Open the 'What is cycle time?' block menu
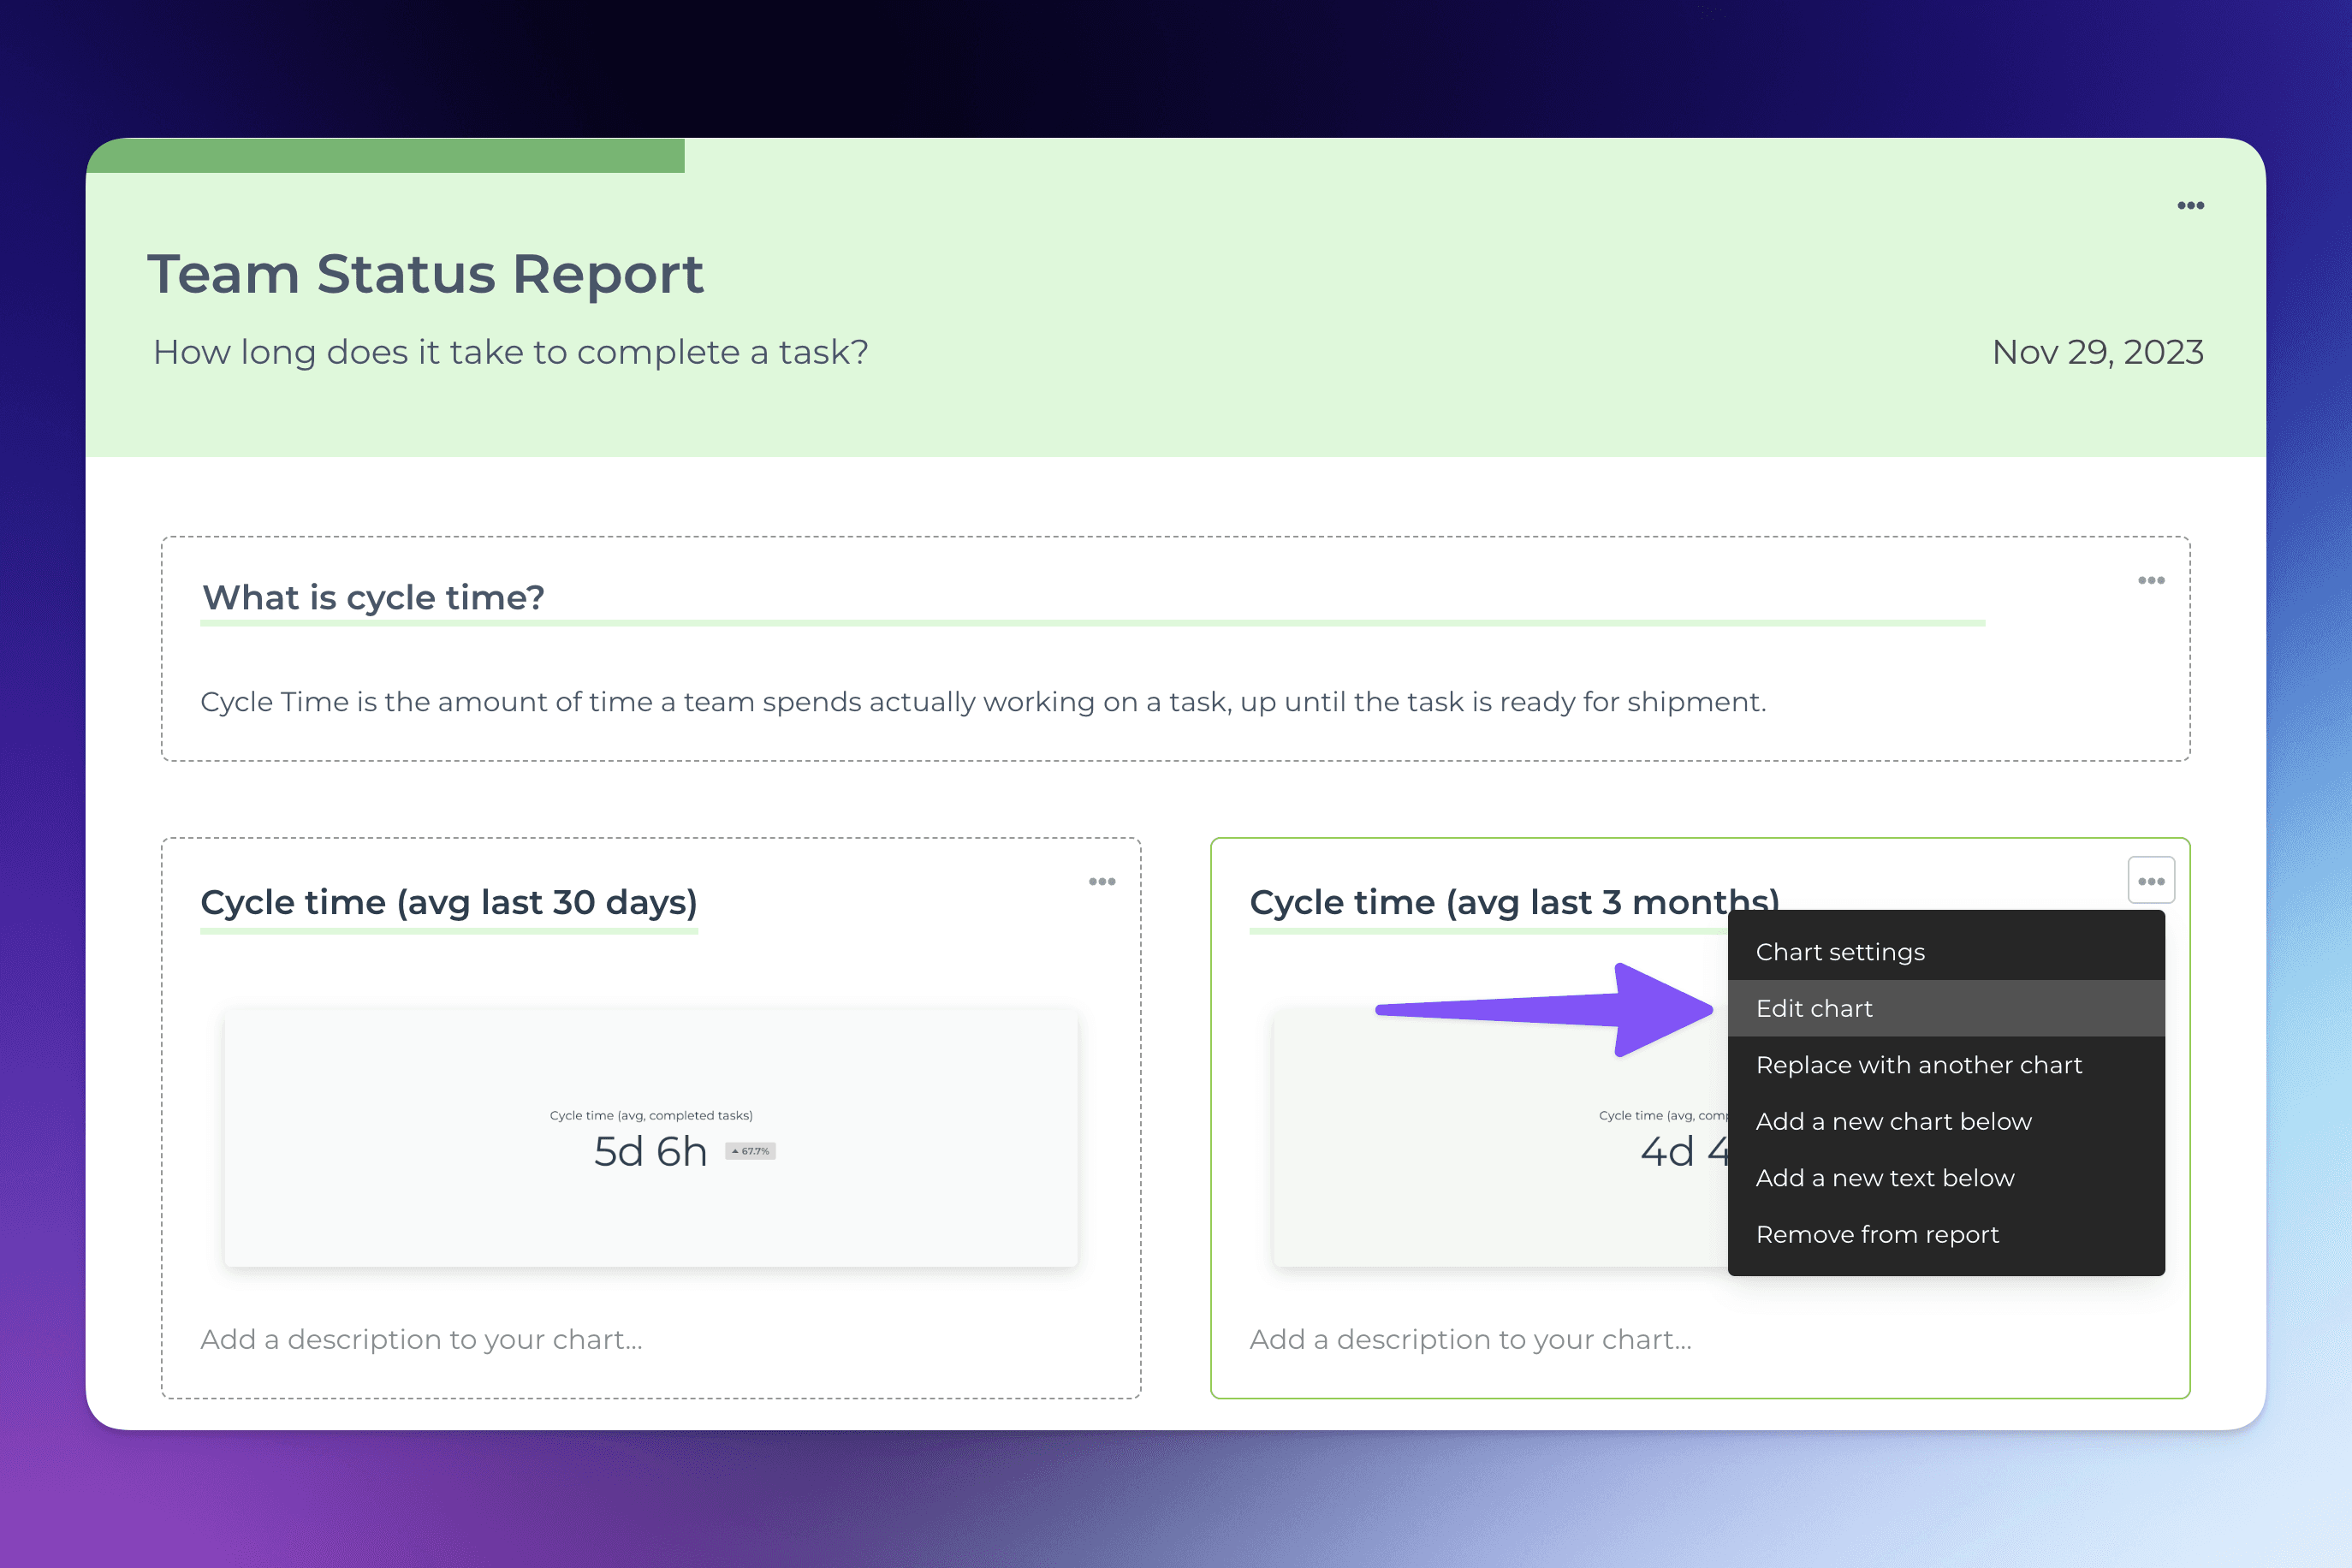 point(2151,581)
